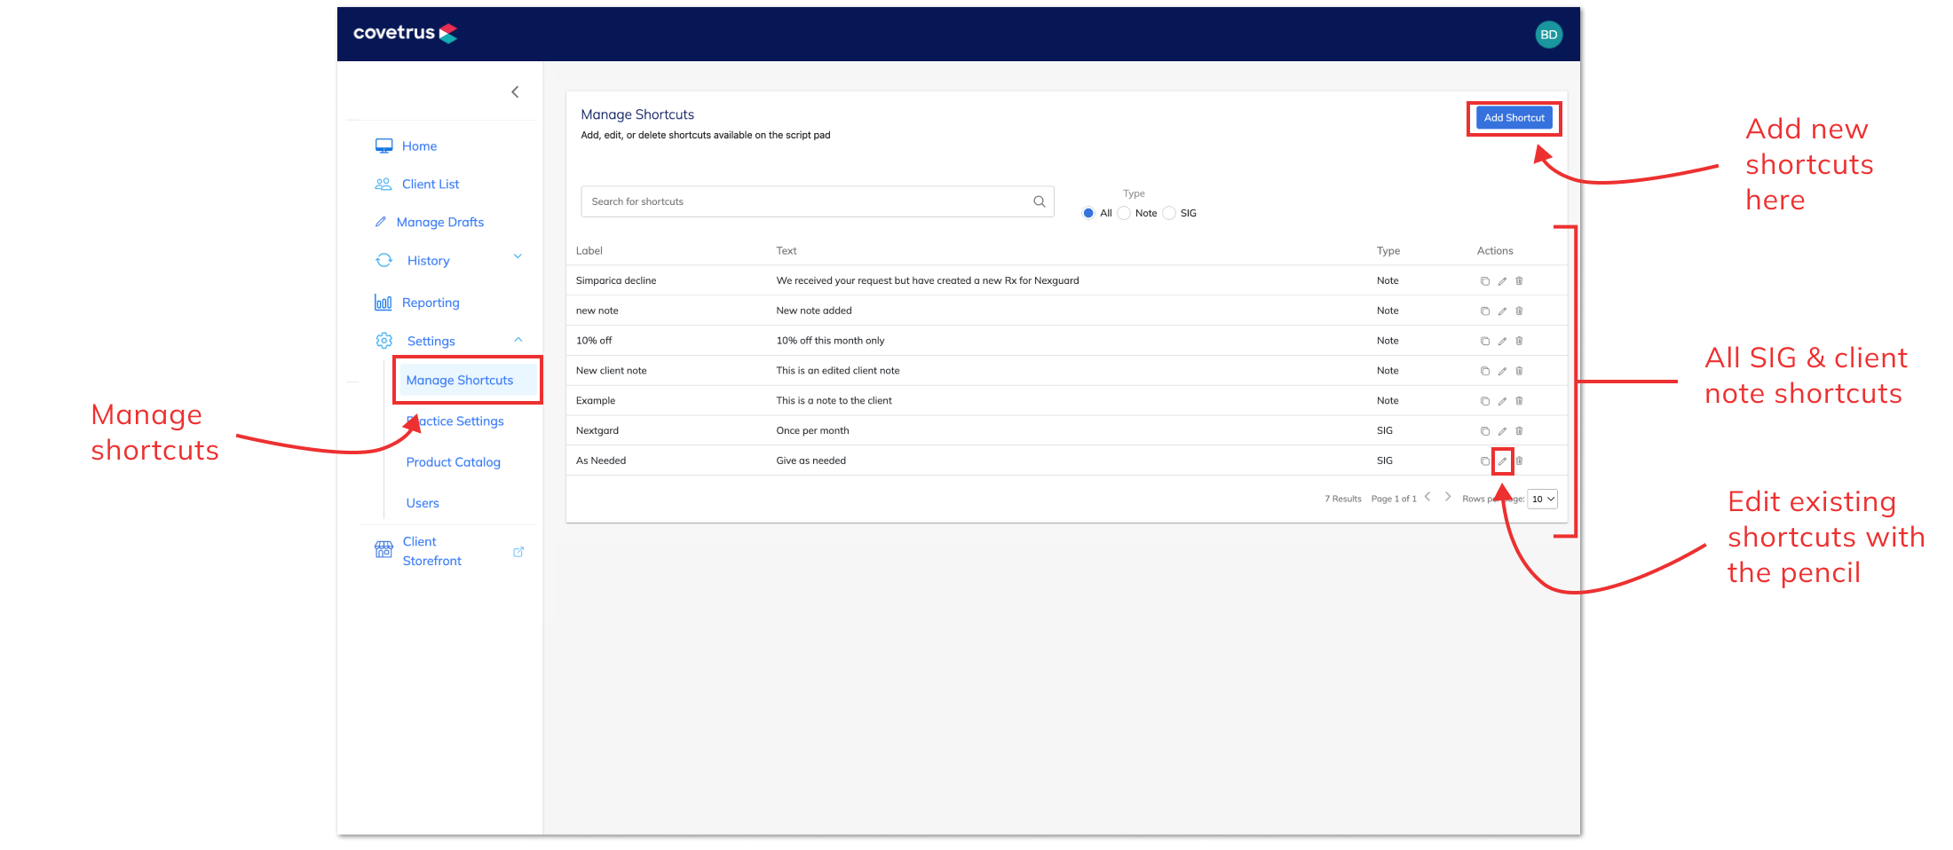
Task: Copy the 'Simparica decline' shortcut using copy icon
Action: (x=1484, y=280)
